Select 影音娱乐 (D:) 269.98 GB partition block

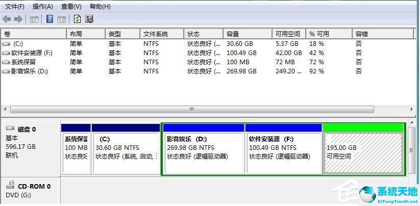203,149
